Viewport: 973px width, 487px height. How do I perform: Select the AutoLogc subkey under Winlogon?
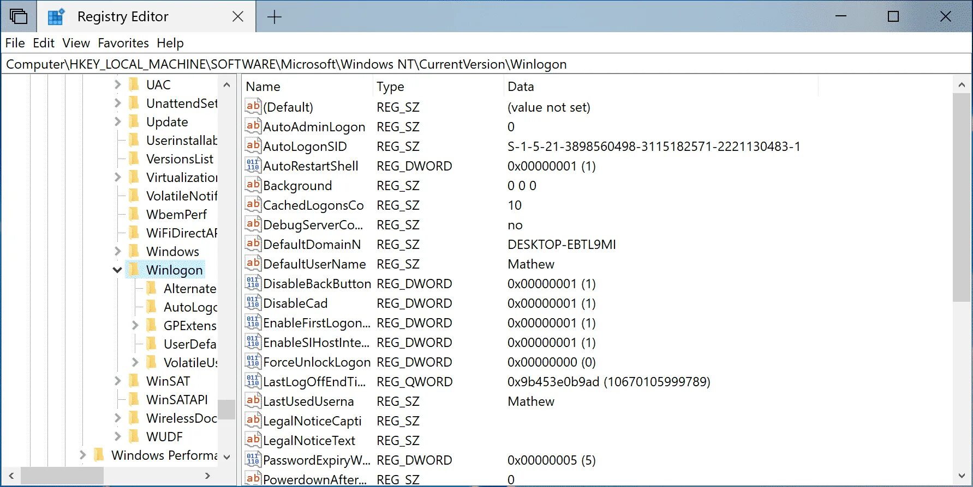[190, 307]
